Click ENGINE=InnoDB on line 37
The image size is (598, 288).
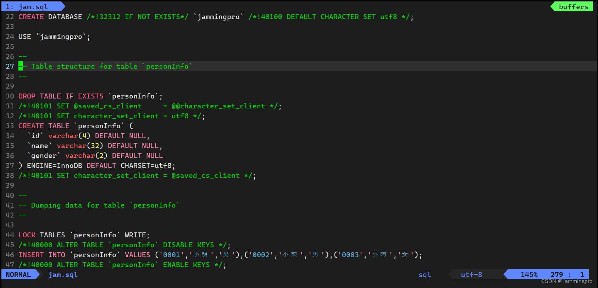click(55, 165)
